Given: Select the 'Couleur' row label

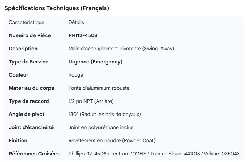Looking at the screenshot, I should point(19,75).
